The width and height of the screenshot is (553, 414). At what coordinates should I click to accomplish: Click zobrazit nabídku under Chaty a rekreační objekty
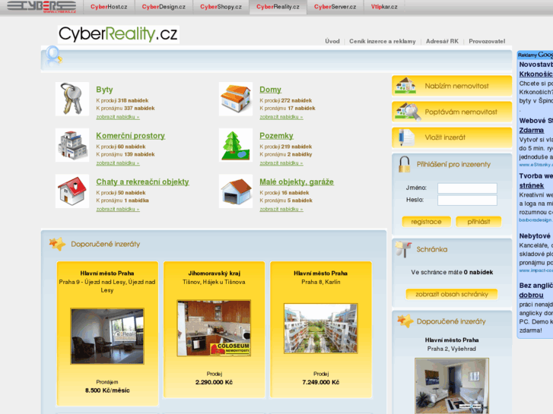pos(118,210)
